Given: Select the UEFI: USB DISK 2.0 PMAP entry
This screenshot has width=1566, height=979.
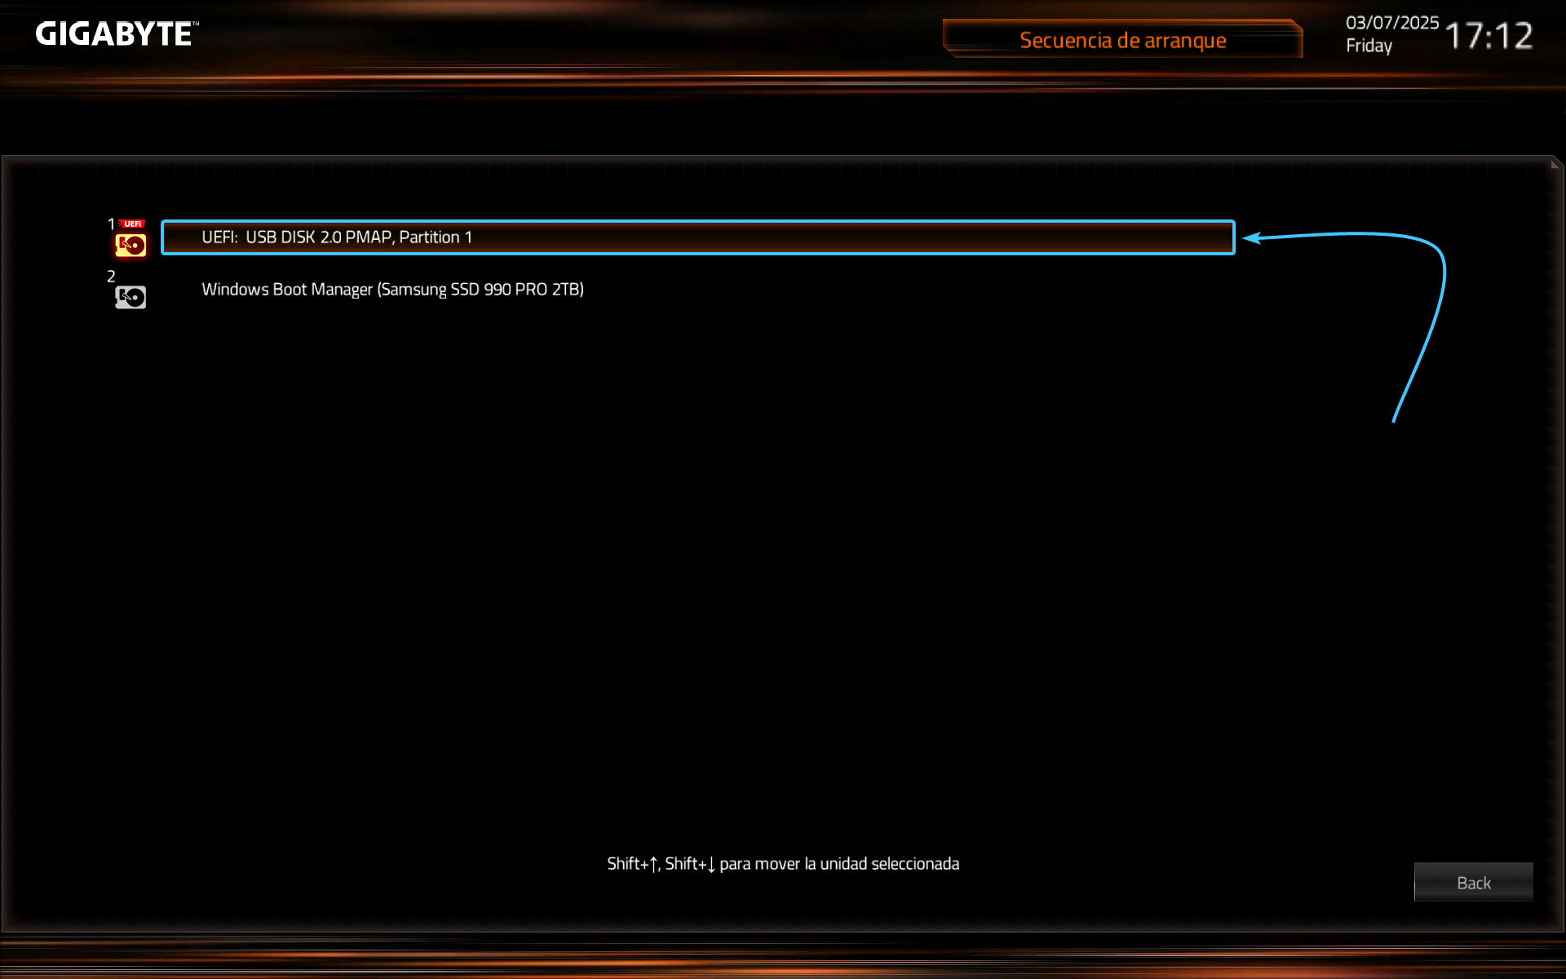Looking at the screenshot, I should coord(698,237).
